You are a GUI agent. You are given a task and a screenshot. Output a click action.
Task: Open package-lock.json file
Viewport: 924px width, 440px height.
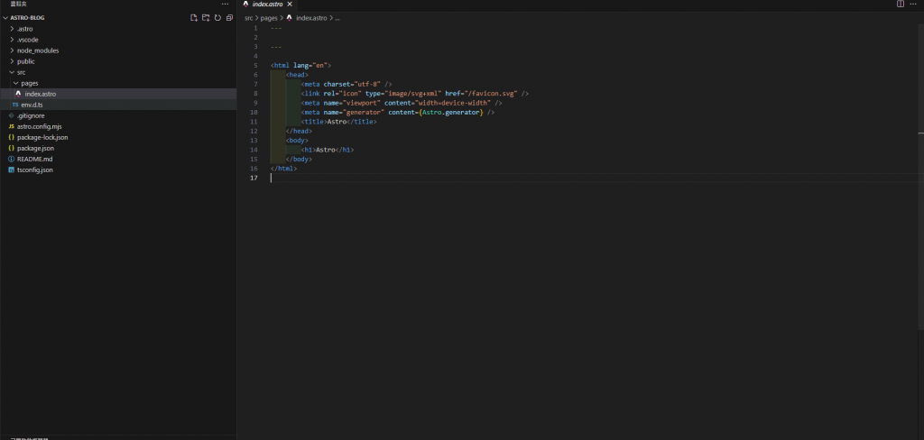[118, 137]
